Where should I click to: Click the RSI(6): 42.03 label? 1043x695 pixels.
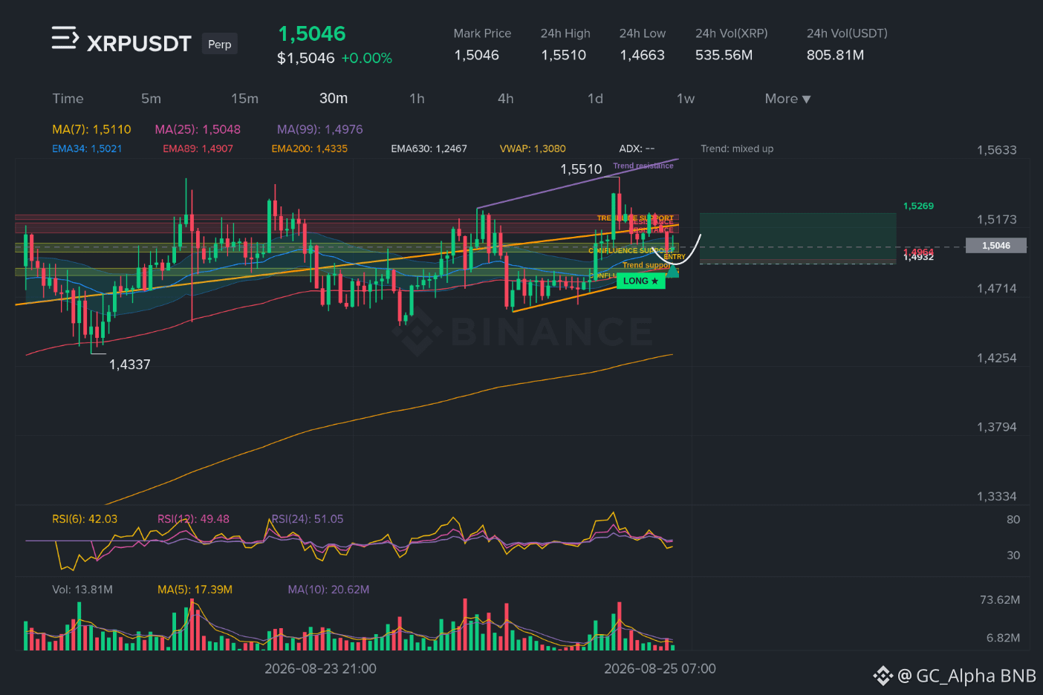pos(85,519)
